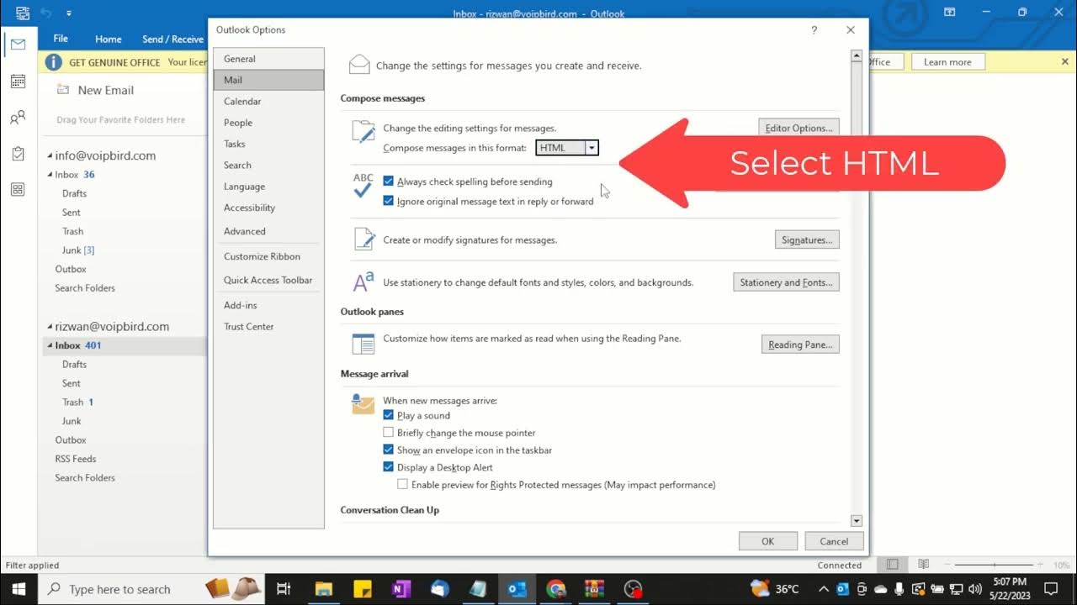This screenshot has width=1077, height=605.
Task: Select Calendar category in Outlook Options
Action: [268, 101]
